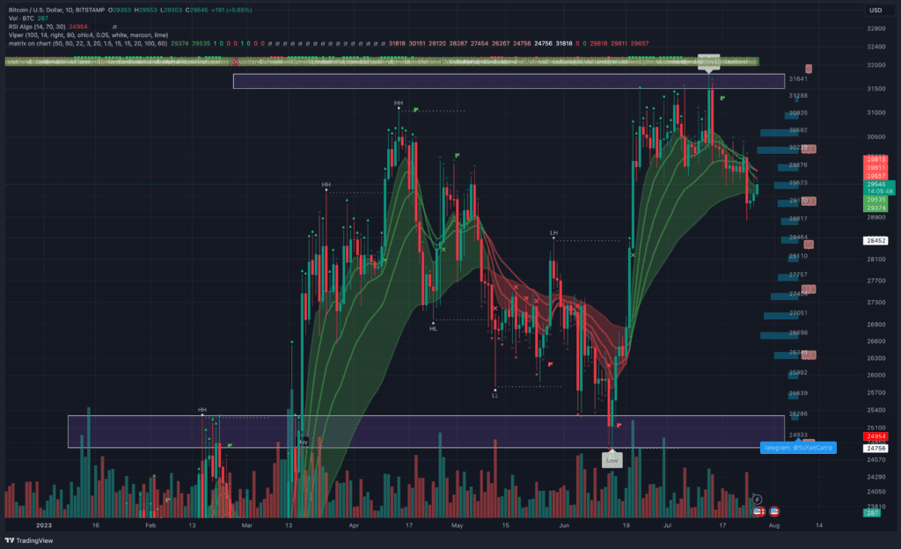Screen dimensions: 901x549
Task: Click the telegram: @SultanCamp blue label
Action: point(798,448)
